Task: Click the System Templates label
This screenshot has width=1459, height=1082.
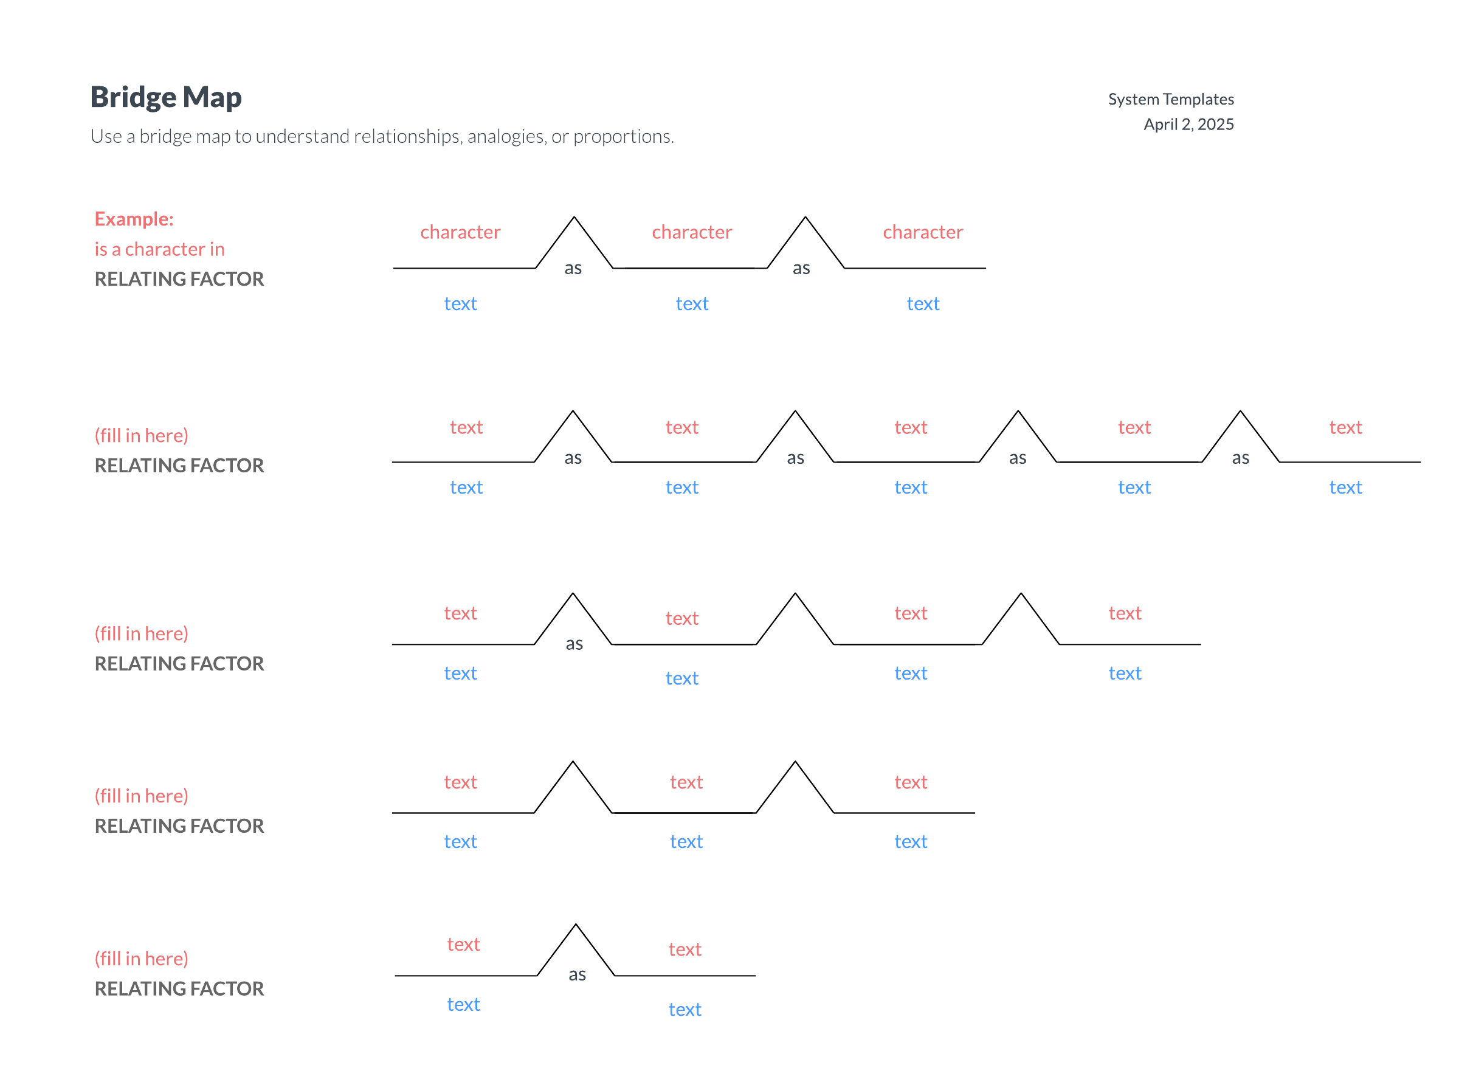Action: click(1170, 99)
